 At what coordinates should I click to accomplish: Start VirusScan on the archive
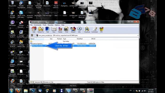tap(87, 30)
